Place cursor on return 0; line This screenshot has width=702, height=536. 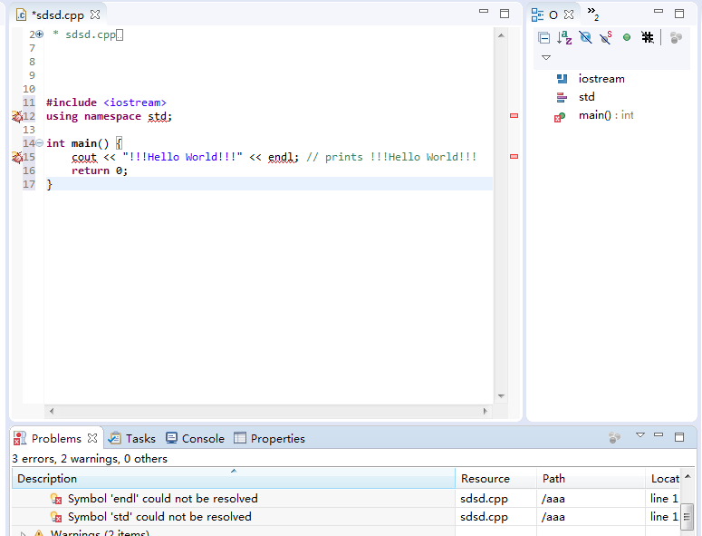coord(100,171)
